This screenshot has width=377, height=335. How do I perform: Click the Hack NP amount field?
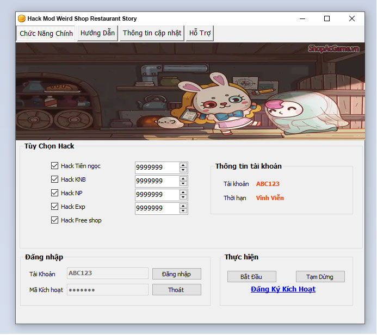point(157,195)
